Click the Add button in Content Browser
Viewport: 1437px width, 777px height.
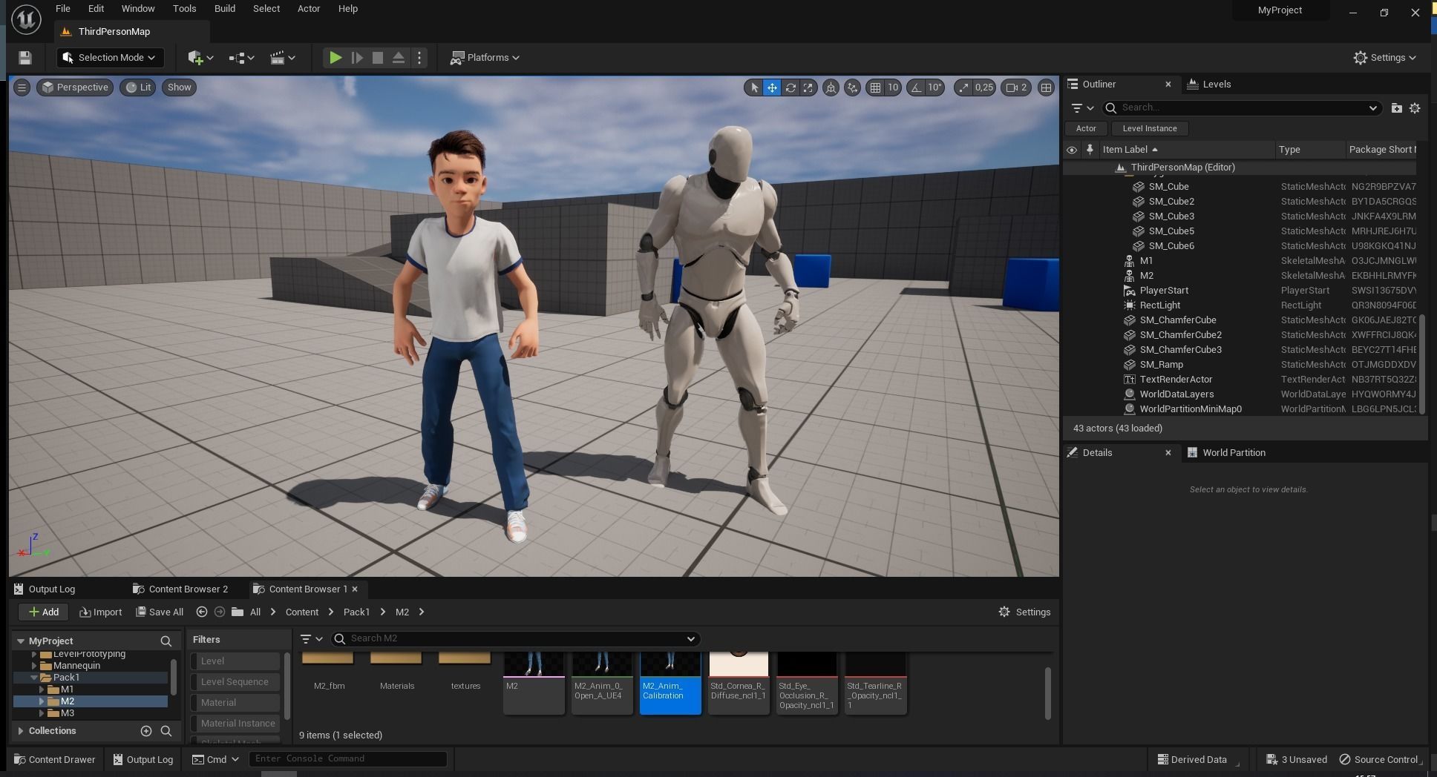[x=44, y=612]
